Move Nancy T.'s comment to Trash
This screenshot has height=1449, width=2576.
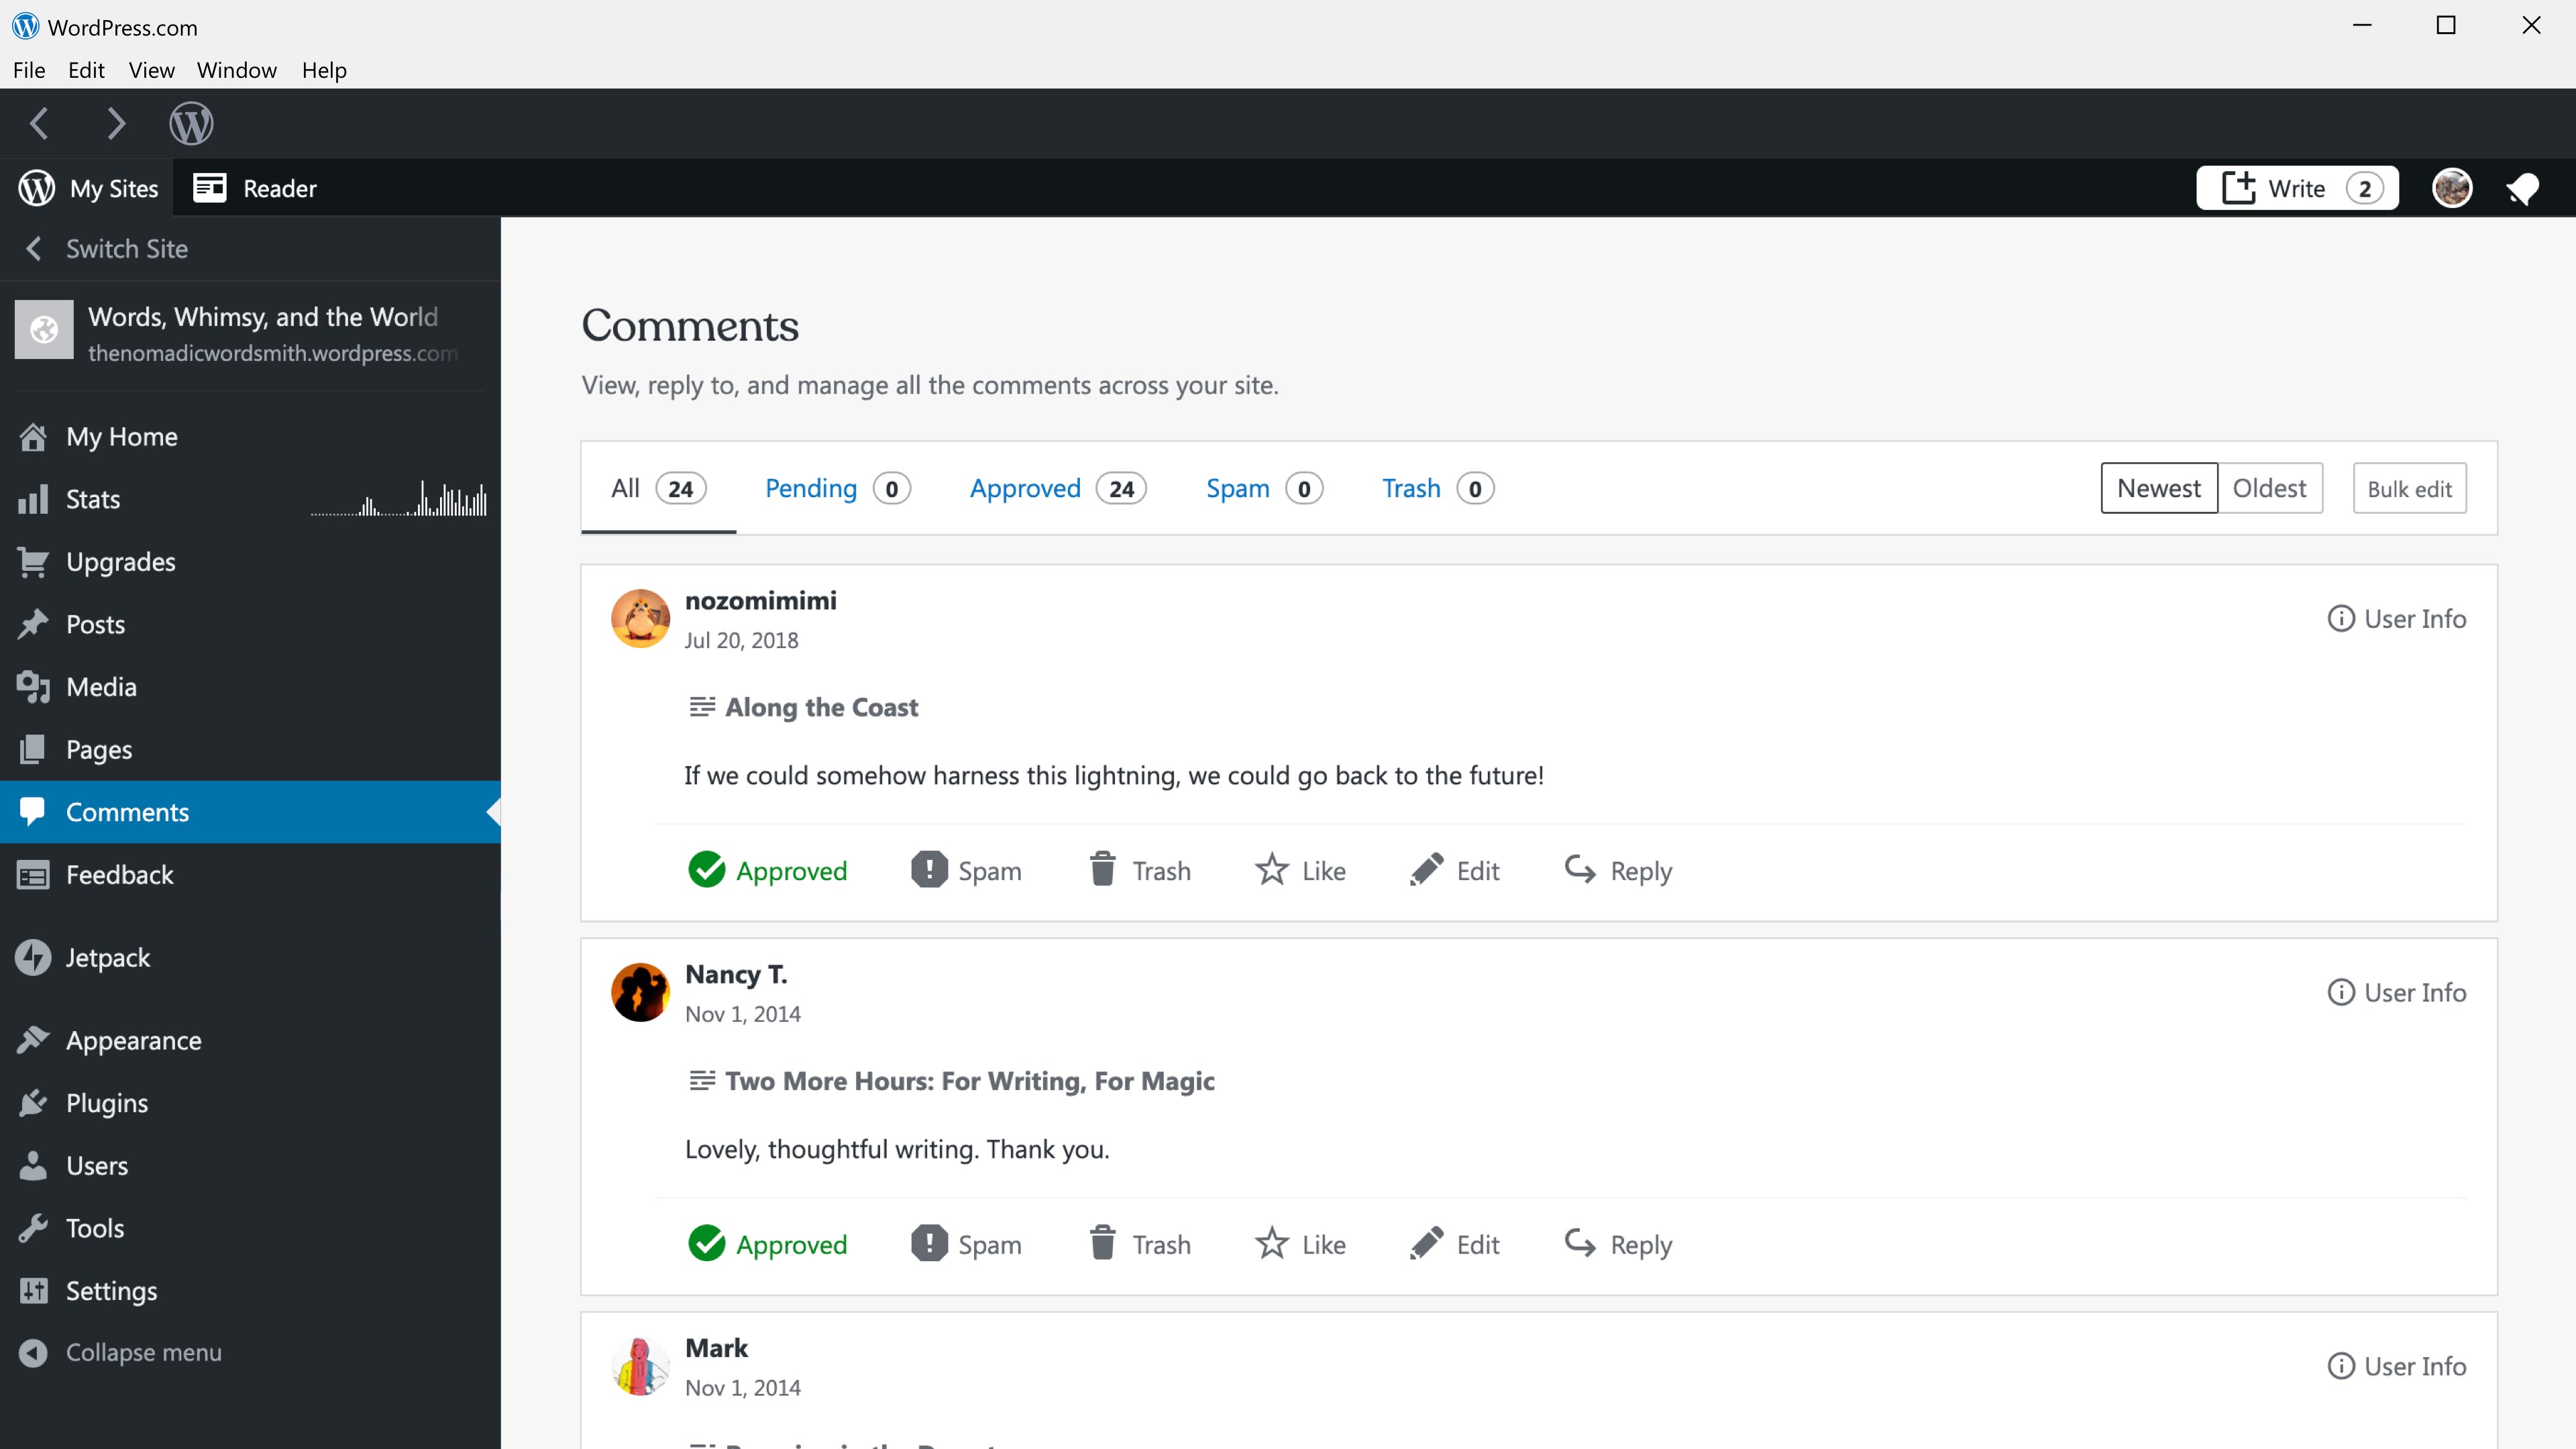click(x=1139, y=1243)
